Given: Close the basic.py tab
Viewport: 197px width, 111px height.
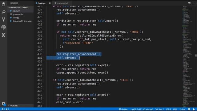Looking at the screenshot, I should click(x=50, y=3).
